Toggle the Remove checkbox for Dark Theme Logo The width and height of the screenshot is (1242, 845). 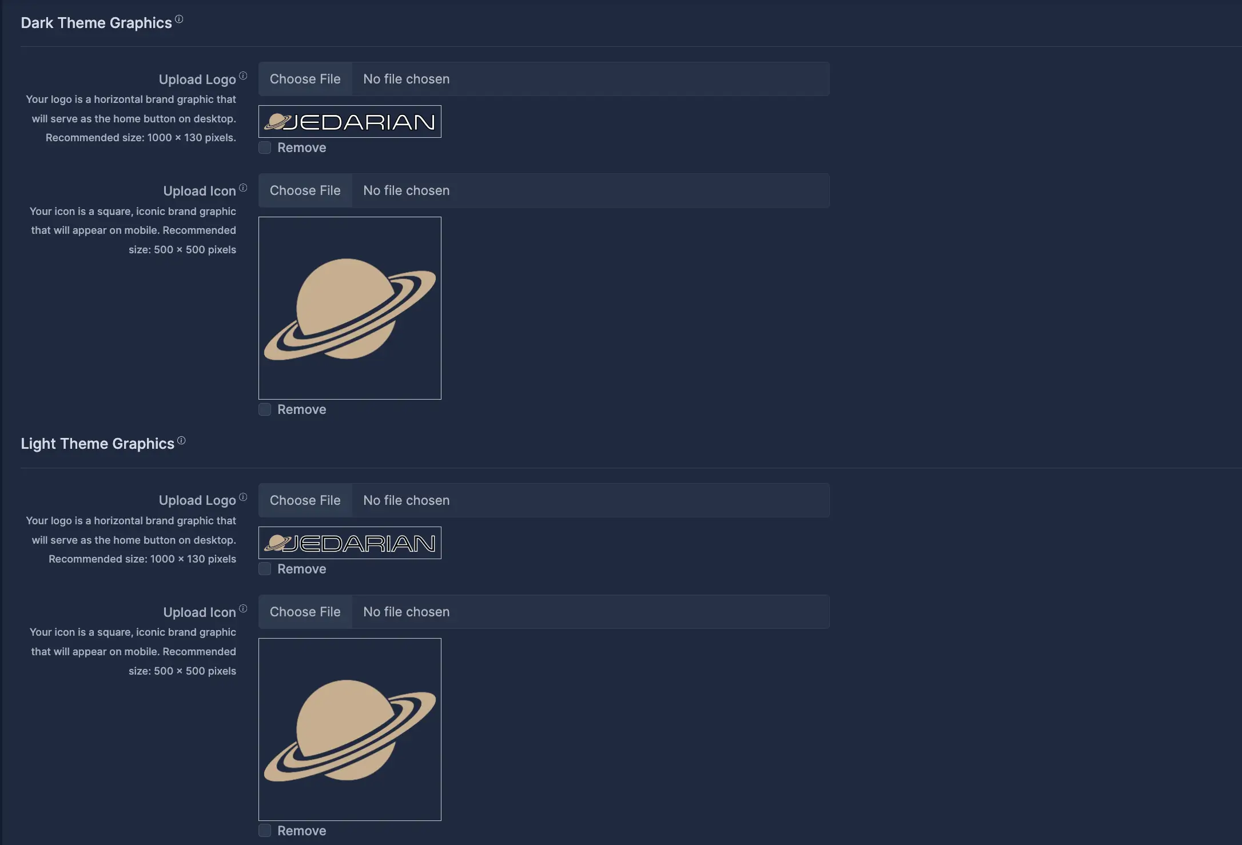264,147
